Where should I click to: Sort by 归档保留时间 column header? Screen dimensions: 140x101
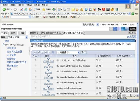pos(125,56)
